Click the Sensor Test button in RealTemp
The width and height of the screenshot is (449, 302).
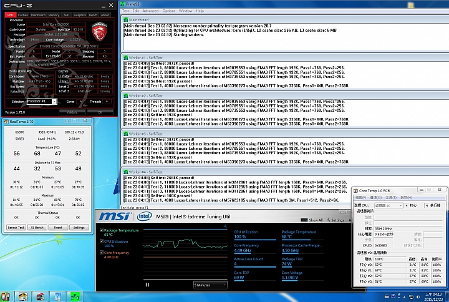(15, 228)
